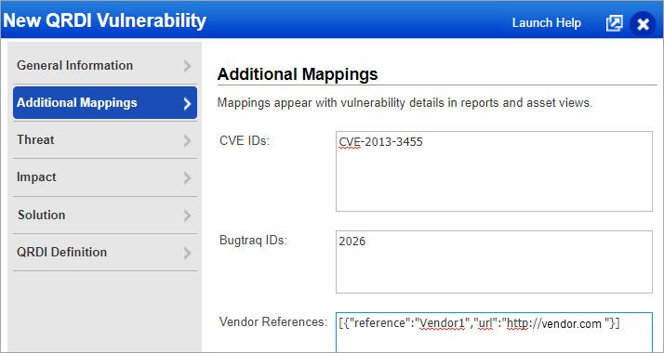Click the 2026 Bugtraq value
The height and width of the screenshot is (353, 664).
coord(352,241)
